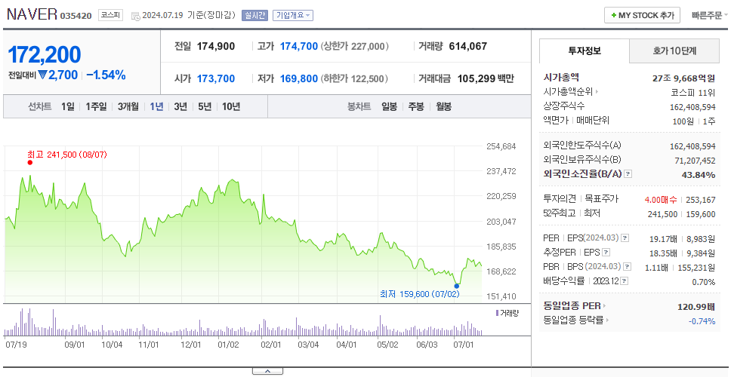Open the 빠른주문 dropdown
This screenshot has width=731, height=377.
click(x=710, y=15)
